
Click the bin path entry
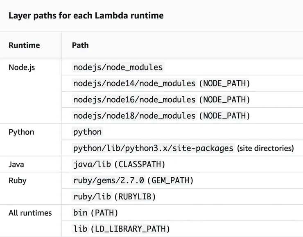click(x=80, y=213)
